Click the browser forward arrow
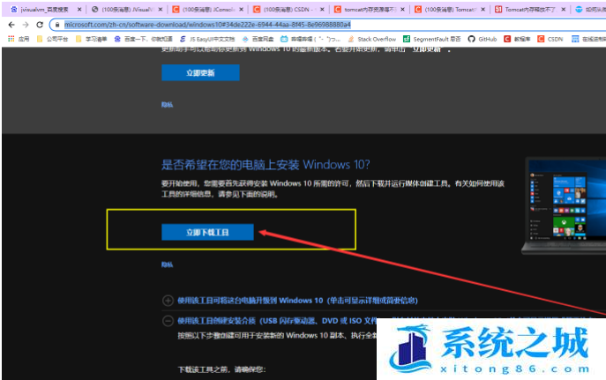Screen dimensions: 606x380 coord(26,25)
